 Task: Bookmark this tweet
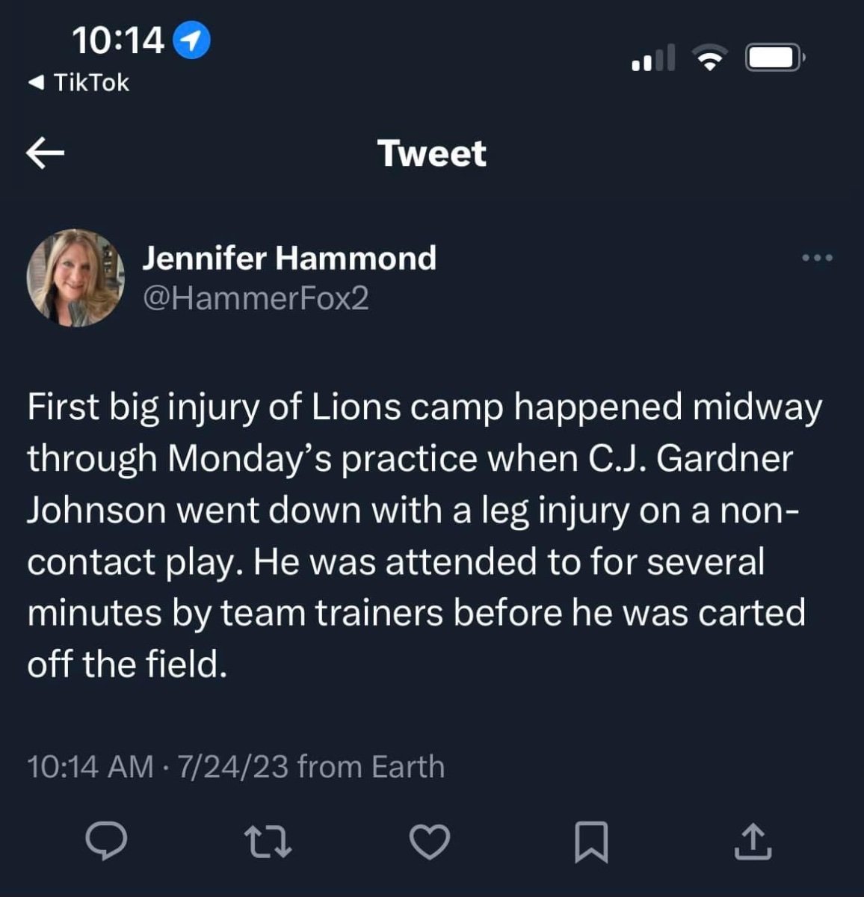tap(591, 841)
